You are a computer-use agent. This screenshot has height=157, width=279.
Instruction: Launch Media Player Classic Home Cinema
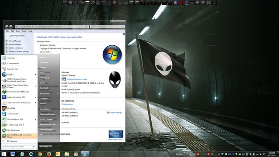(x=19, y=86)
